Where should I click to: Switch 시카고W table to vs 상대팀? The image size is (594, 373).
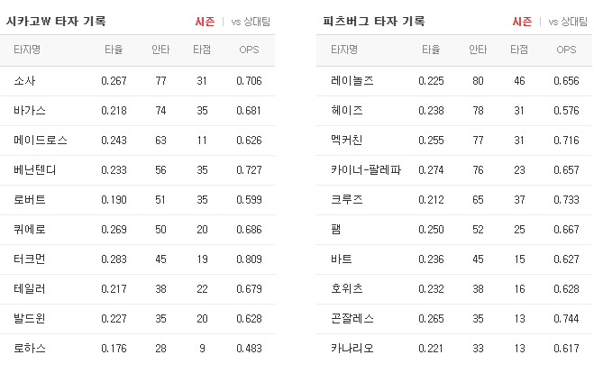tap(251, 22)
